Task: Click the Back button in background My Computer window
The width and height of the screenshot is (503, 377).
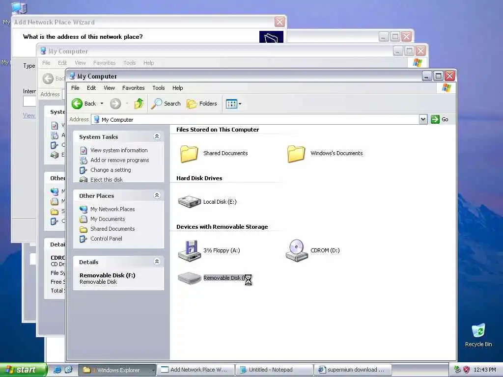Action: 53,79
